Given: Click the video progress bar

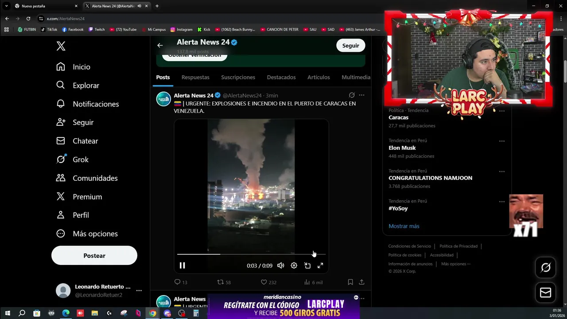Looking at the screenshot, I should [x=251, y=254].
